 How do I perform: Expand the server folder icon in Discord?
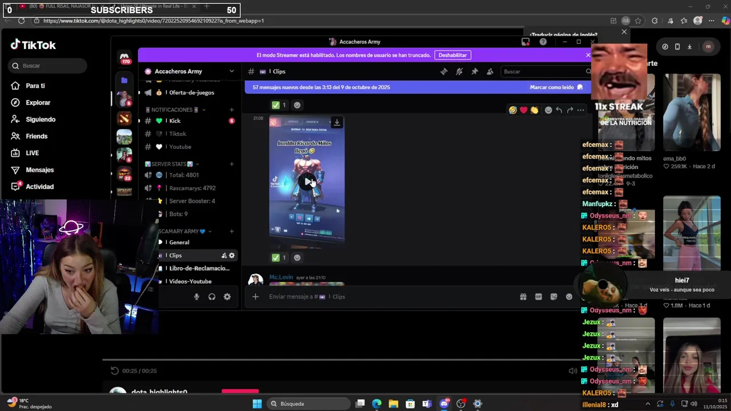tap(124, 80)
